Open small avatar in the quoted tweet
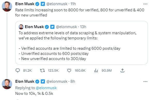 click(21, 27)
